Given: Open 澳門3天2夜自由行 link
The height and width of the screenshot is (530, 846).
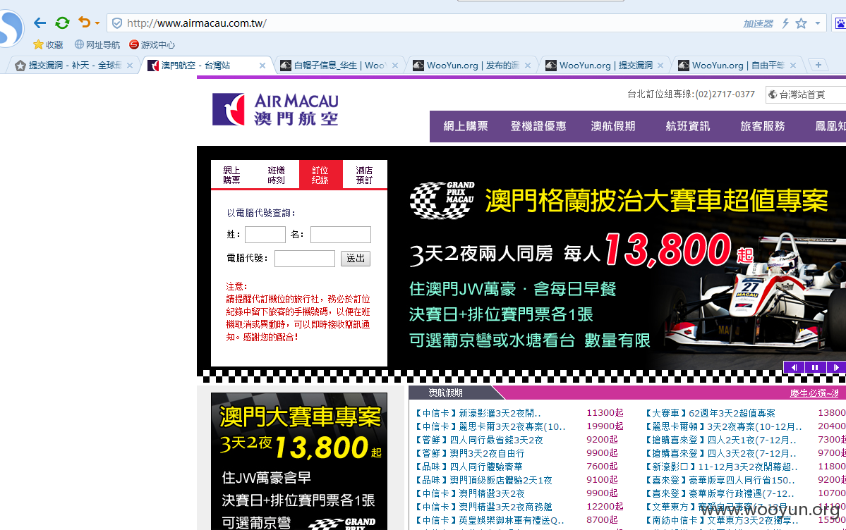Looking at the screenshot, I should [469, 453].
